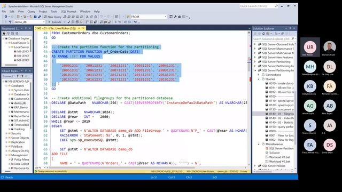Expand the Connections folder in Solution Explorer
This screenshot has width=342, height=192.
259,75
